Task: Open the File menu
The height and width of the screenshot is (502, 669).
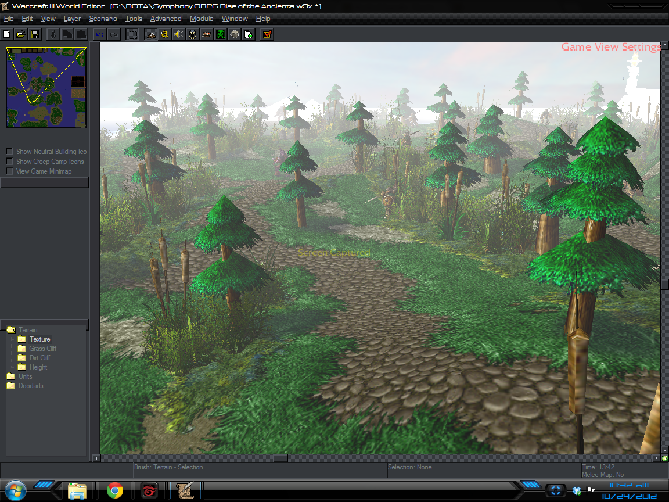Action: click(9, 19)
